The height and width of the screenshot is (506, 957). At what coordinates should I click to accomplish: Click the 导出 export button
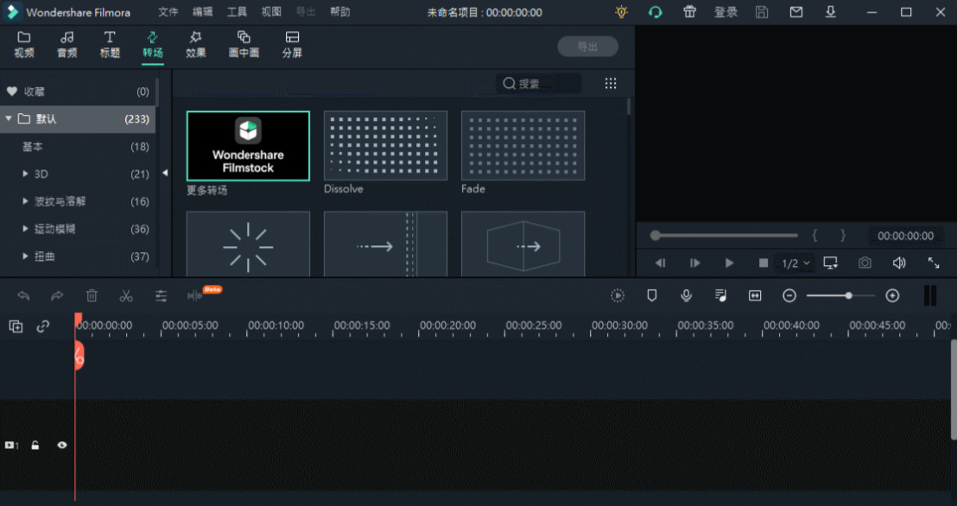[587, 47]
